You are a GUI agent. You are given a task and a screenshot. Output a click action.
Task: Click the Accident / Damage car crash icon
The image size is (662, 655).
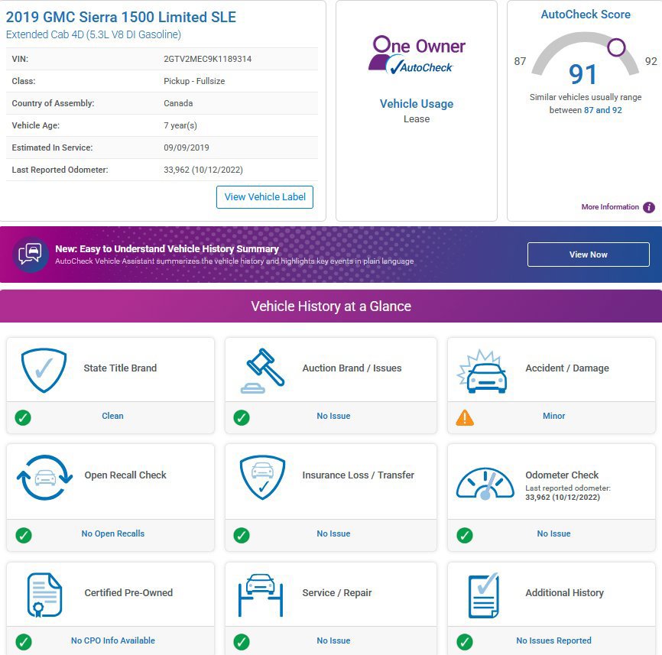pyautogui.click(x=482, y=371)
